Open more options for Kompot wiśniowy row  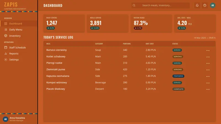pyautogui.click(x=208, y=83)
